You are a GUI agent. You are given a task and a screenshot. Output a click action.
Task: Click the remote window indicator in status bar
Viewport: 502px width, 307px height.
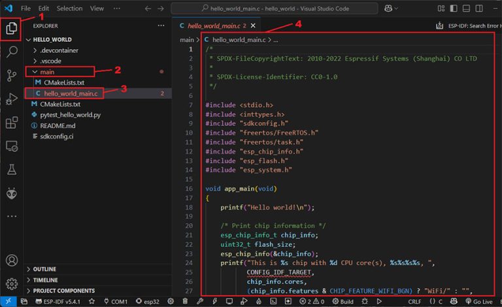[x=8, y=301]
